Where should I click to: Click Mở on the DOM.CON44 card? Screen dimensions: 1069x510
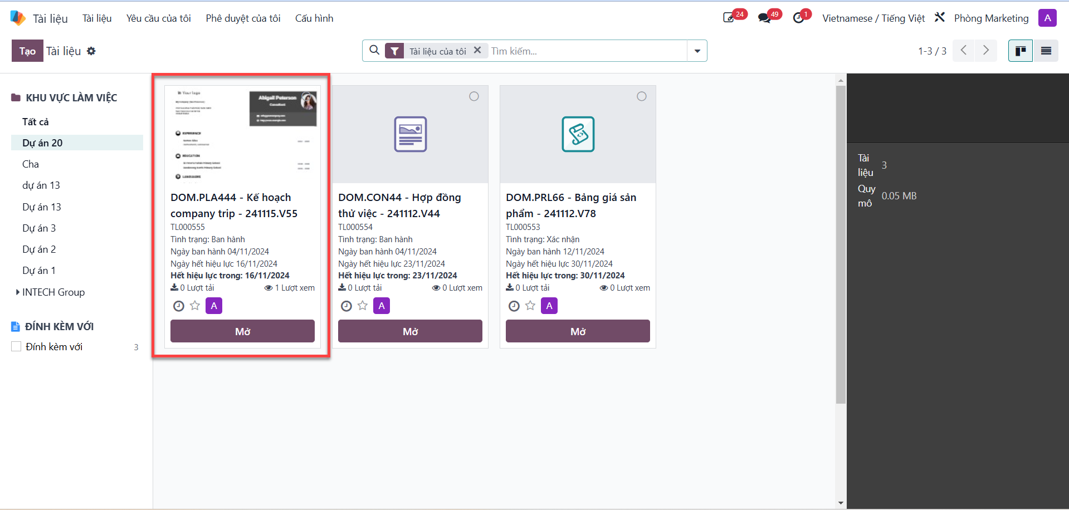point(410,331)
